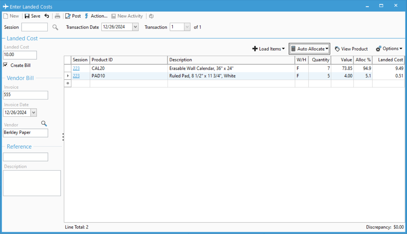407x234 pixels.
Task: Click the Reference input field
Action: point(26,157)
